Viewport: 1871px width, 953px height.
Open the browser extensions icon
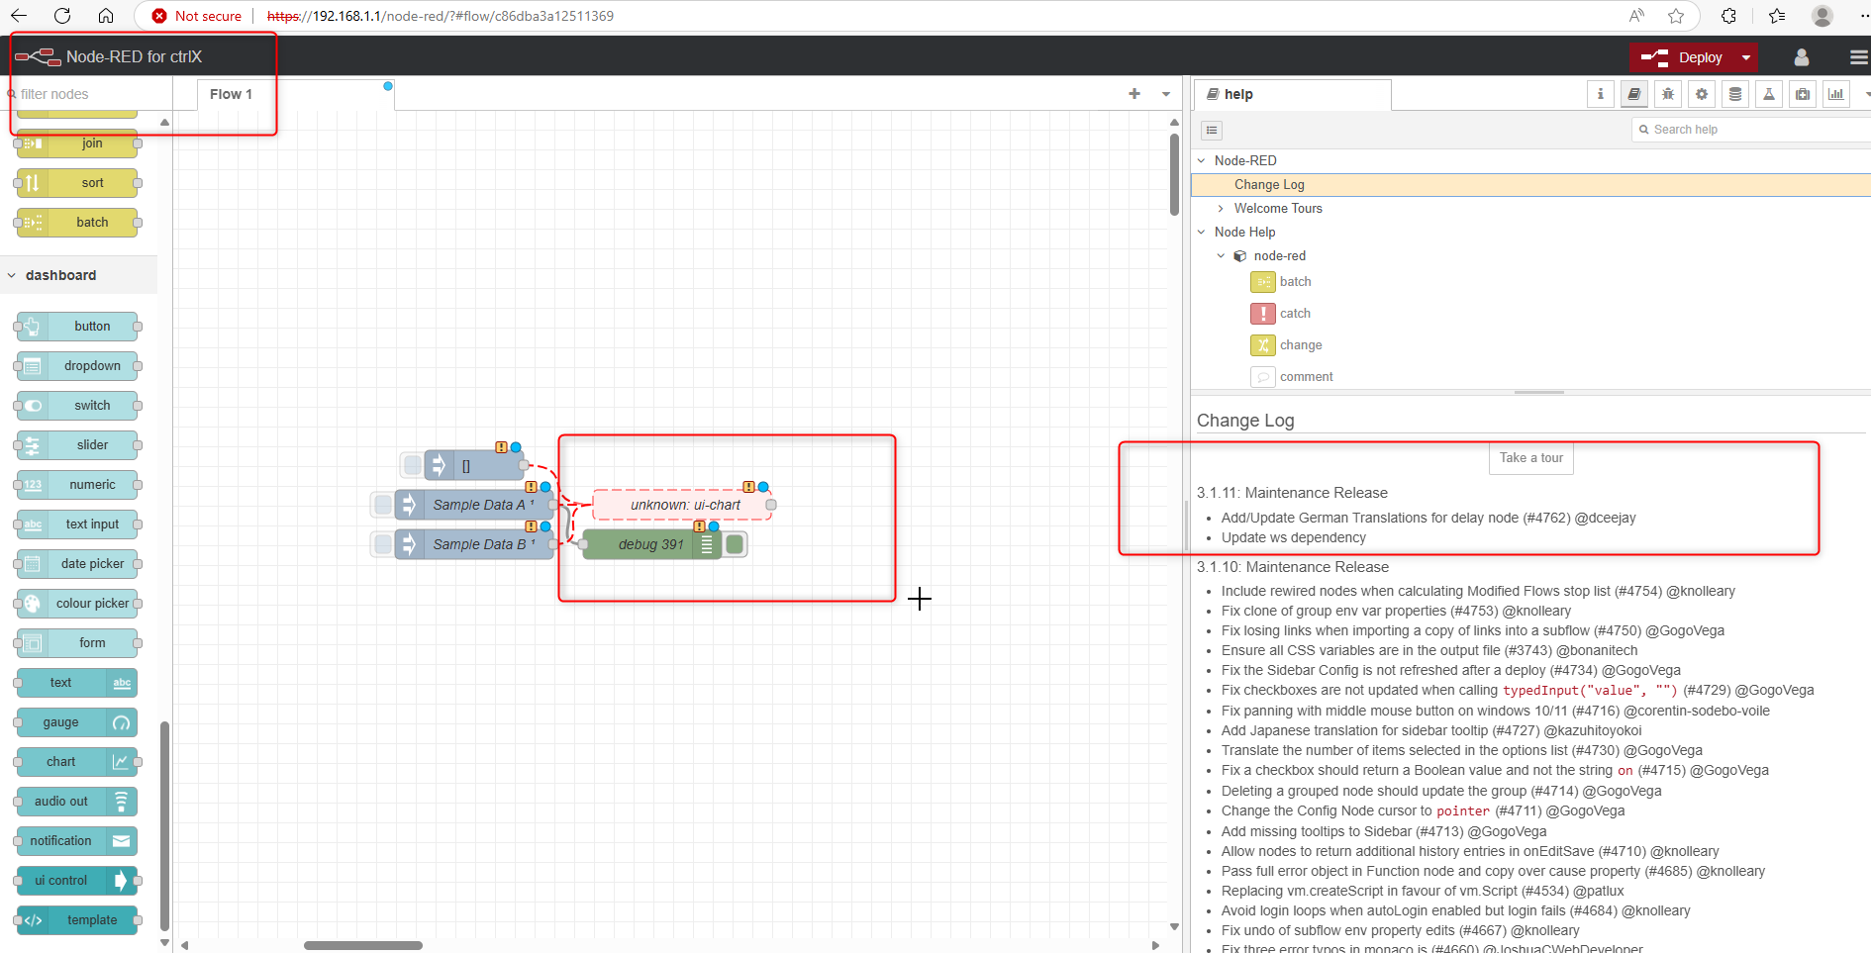point(1728,16)
